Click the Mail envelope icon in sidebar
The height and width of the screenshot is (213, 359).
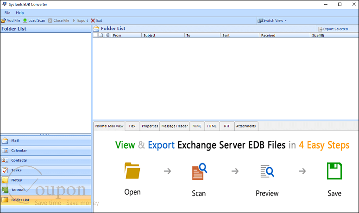click(5, 140)
